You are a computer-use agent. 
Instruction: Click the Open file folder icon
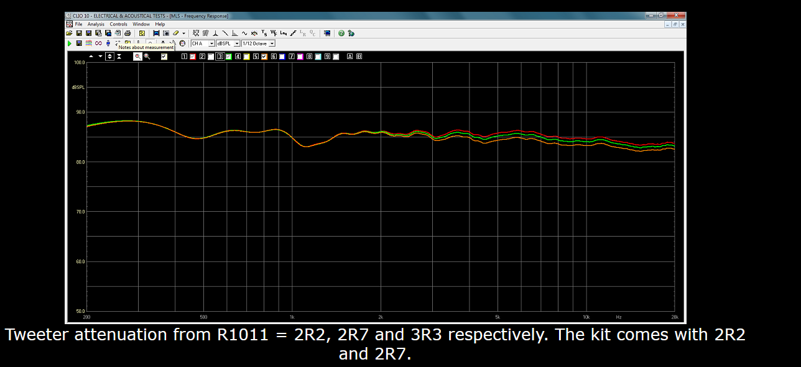69,33
